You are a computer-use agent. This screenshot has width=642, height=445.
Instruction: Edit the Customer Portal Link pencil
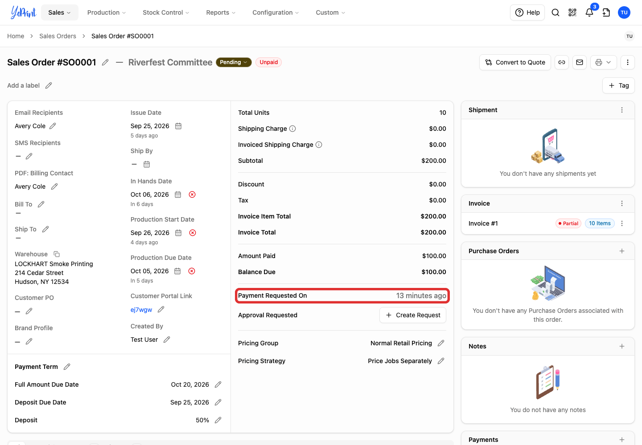[161, 309]
